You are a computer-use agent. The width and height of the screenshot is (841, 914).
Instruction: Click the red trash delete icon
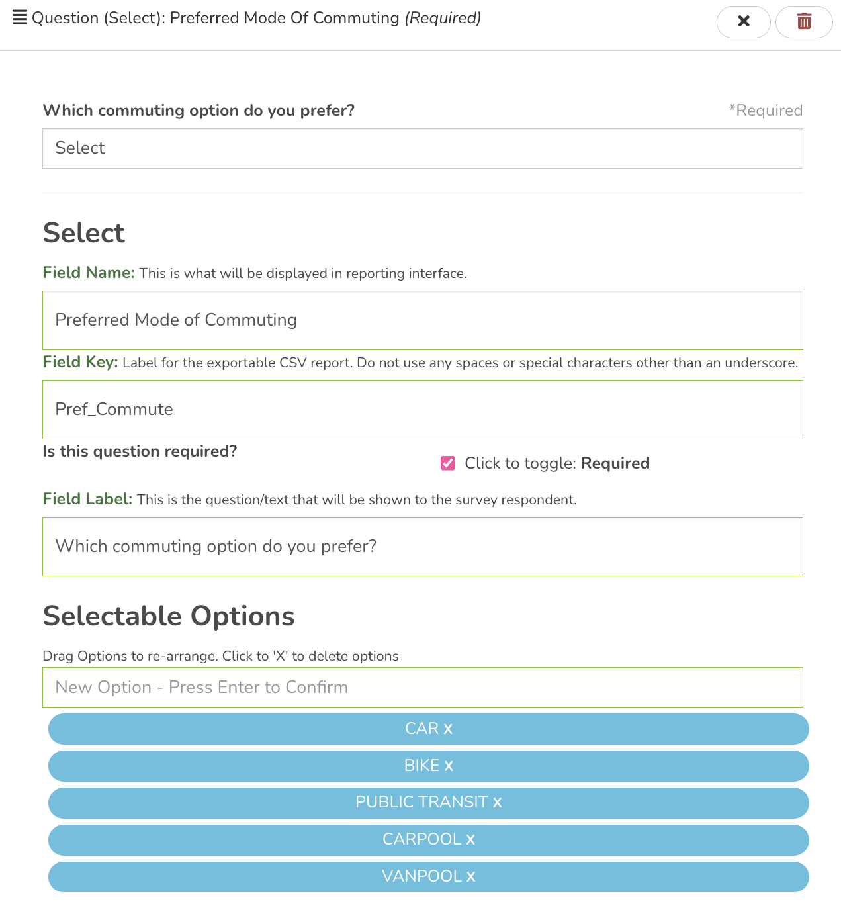click(803, 22)
